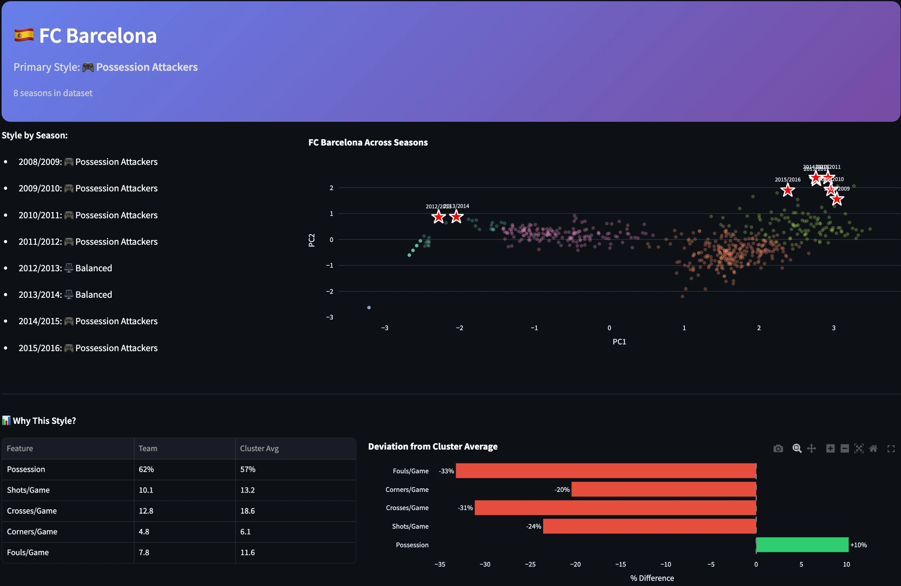Sort table by Feature column header
901x586 pixels.
[x=20, y=448]
